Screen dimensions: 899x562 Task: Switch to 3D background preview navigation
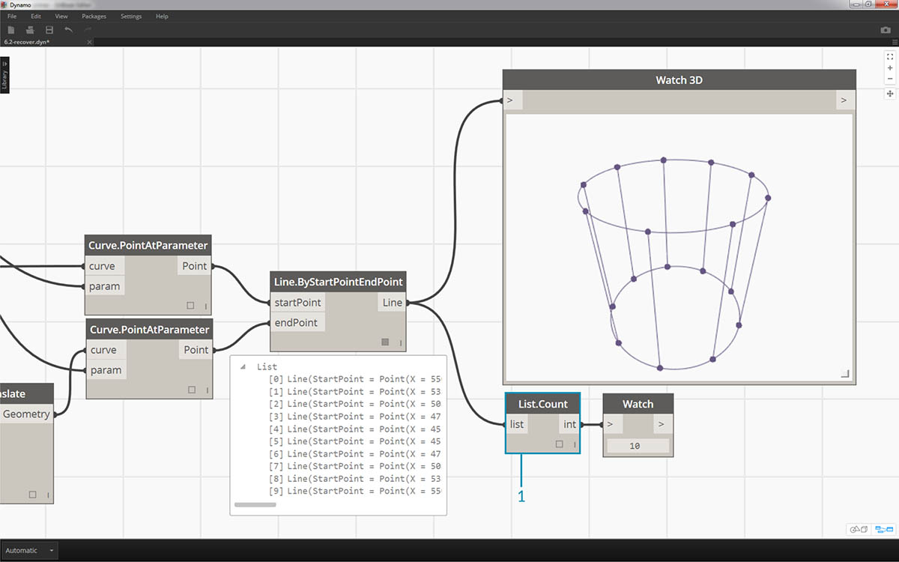pos(859,529)
